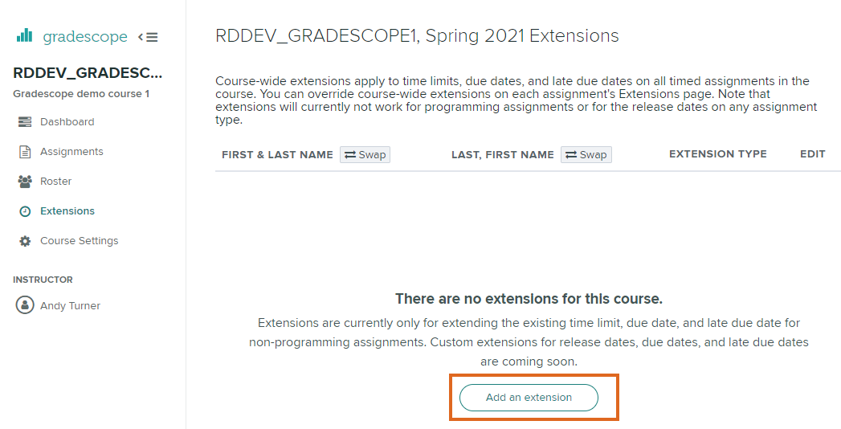Viewport: 841px width, 429px height.
Task: Open the Roster page
Action: click(x=55, y=182)
